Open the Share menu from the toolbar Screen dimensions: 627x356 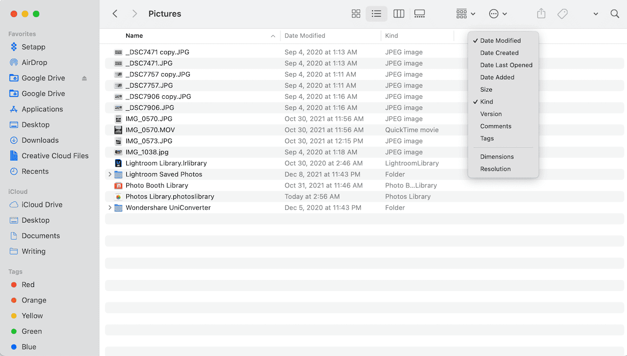coord(541,13)
